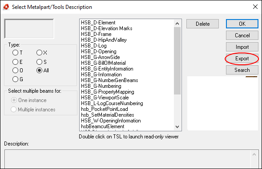Viewport: 262px width, 169px height.
Task: Click the list scroll down arrow
Action: pyautogui.click(x=177, y=127)
